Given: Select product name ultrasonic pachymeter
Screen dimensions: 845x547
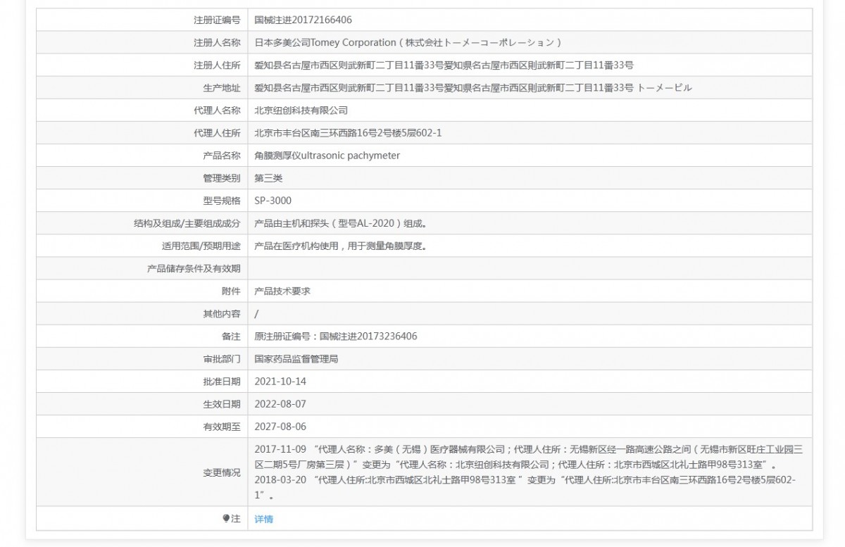Looking at the screenshot, I should pos(327,156).
